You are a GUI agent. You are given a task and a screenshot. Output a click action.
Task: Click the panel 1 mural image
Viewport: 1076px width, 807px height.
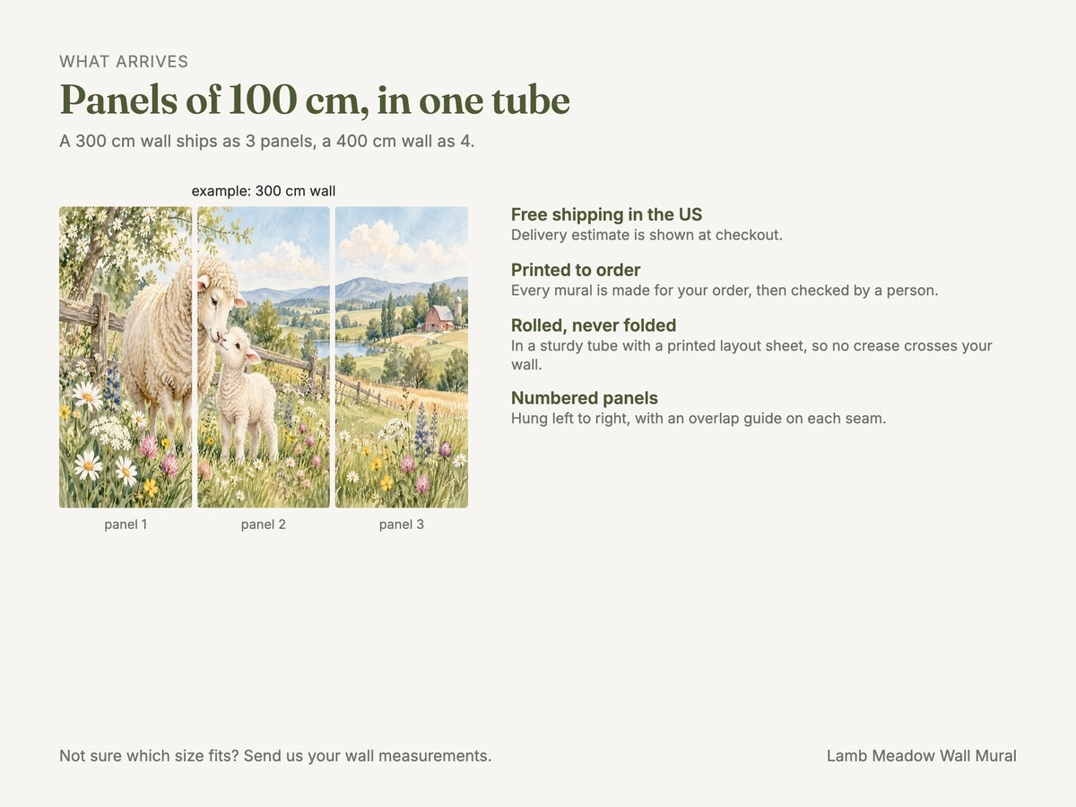[126, 358]
